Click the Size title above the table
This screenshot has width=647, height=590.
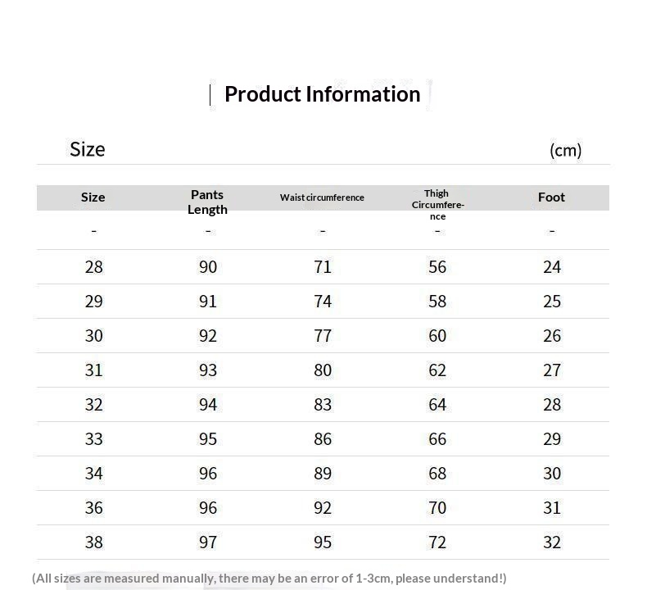88,149
